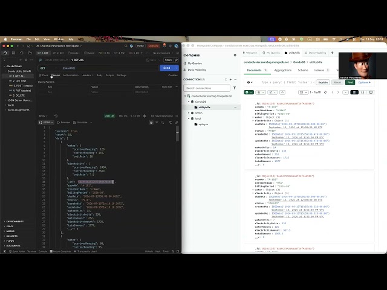This screenshot has width=387, height=290.
Task: Open the Add Data green dropdown
Action: 249,92
